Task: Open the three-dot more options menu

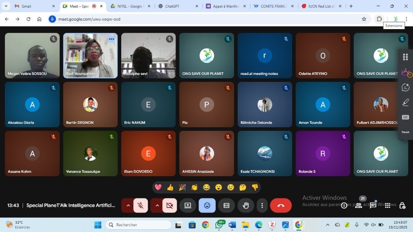Action: coord(262,206)
